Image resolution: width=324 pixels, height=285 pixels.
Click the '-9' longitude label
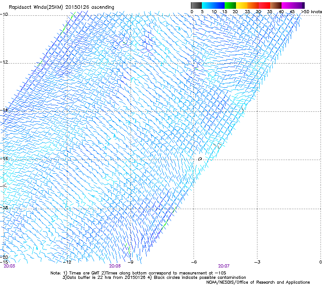click(130, 262)
